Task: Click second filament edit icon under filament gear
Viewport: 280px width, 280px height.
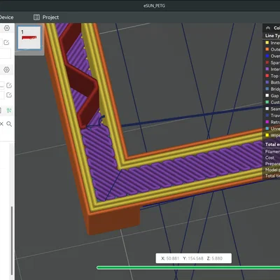Action: pyautogui.click(x=9, y=94)
